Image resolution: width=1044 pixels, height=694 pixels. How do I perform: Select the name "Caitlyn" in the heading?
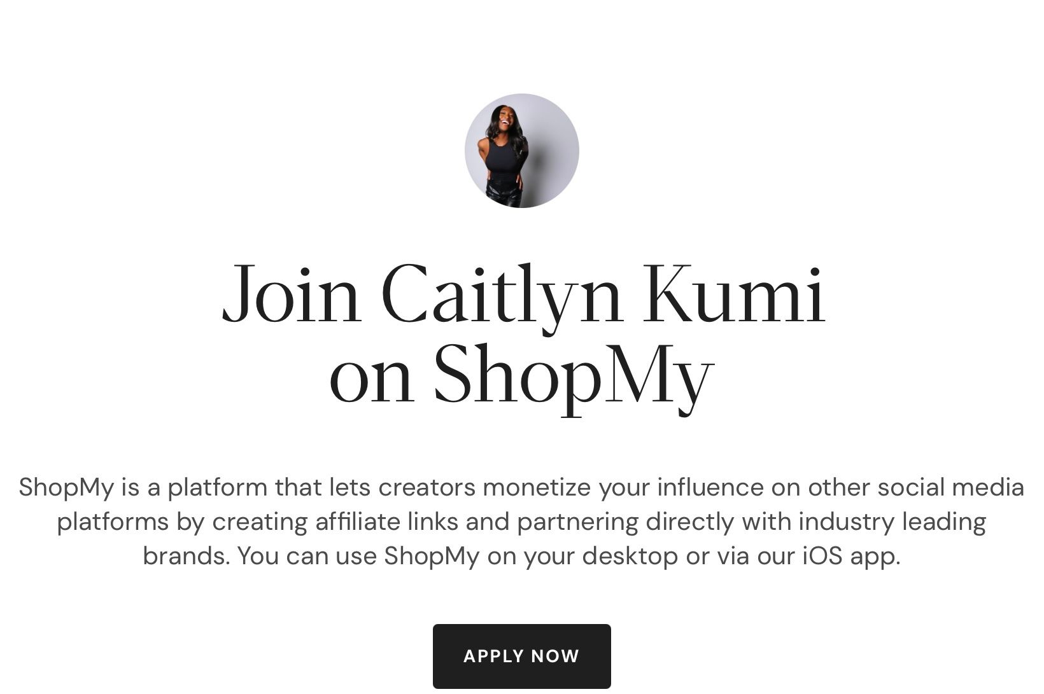pos(502,295)
